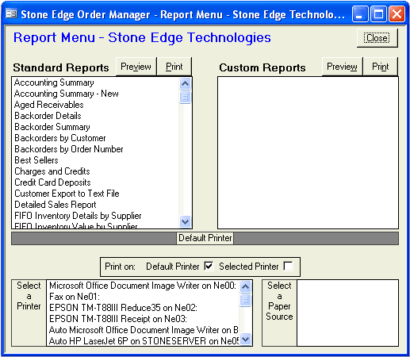The height and width of the screenshot is (357, 410).
Task: Click scroll up arrow in printer list
Action: point(246,286)
